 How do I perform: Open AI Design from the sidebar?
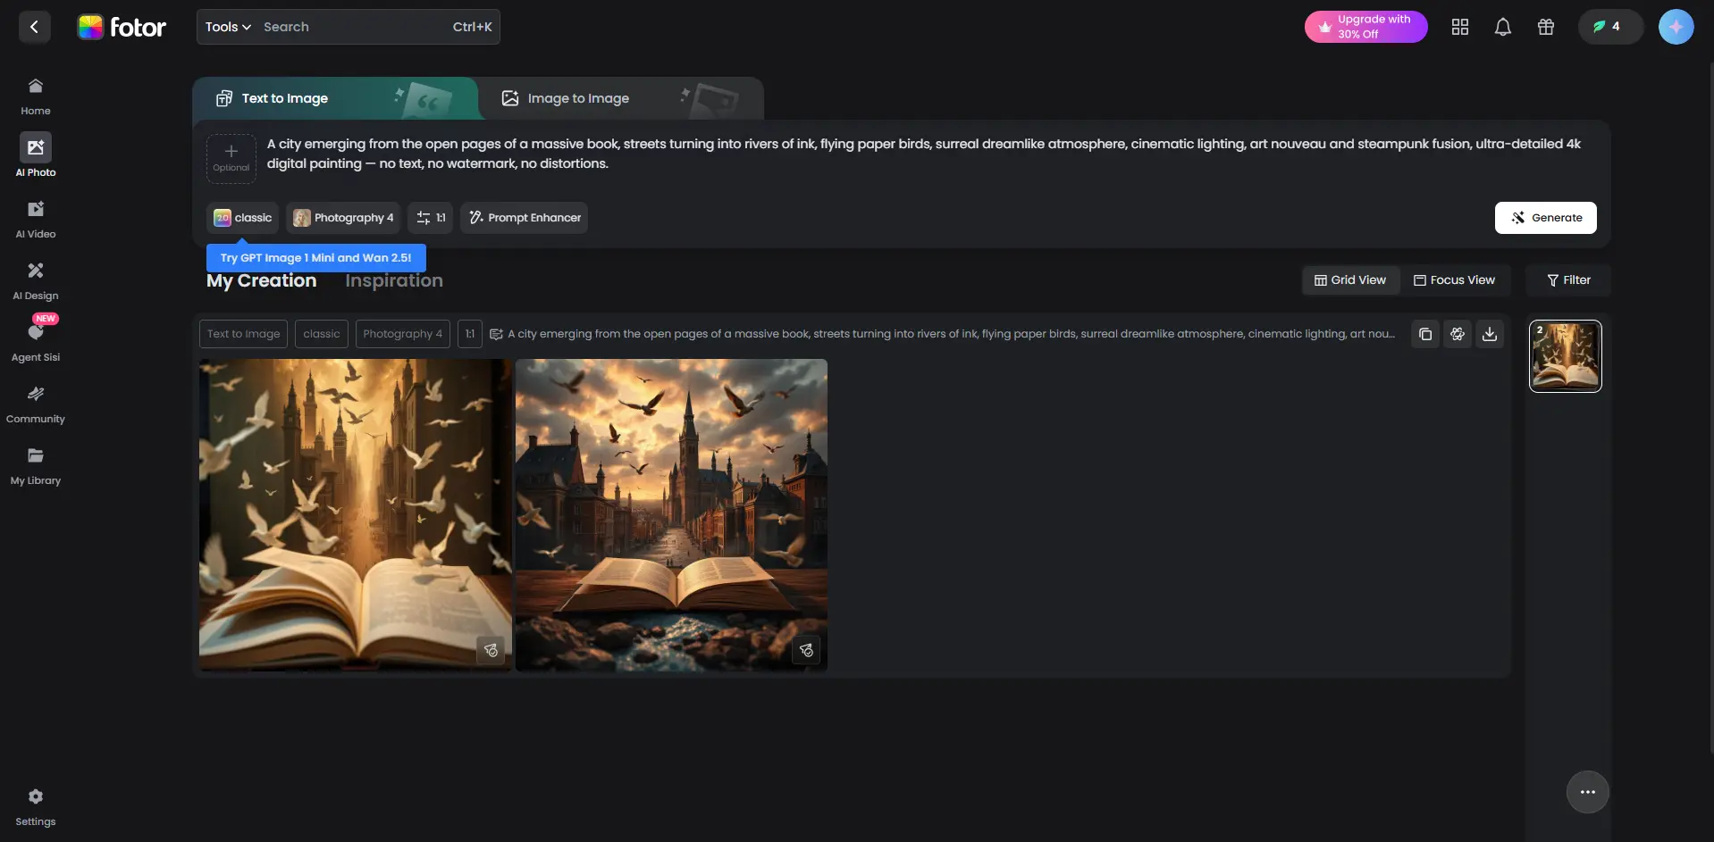coord(36,280)
